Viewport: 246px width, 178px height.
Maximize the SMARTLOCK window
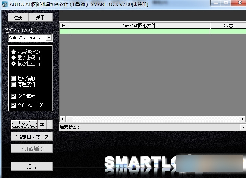click(226, 3)
